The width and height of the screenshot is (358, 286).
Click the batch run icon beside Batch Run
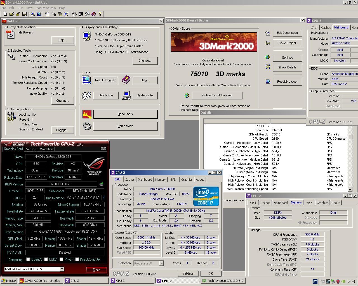pos(87,95)
